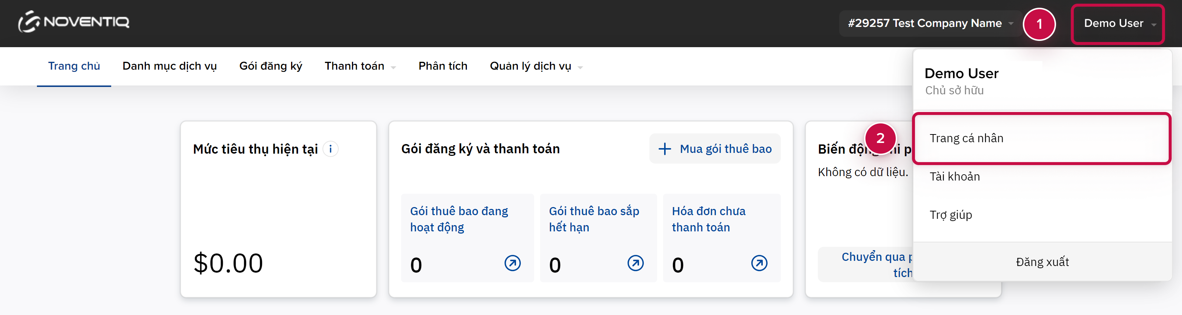Expand the Thanh toán dropdown menu

pos(360,66)
